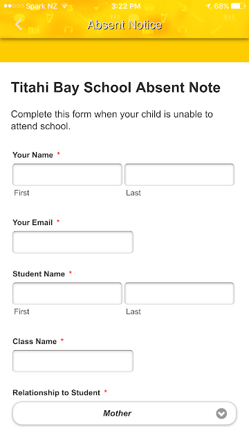
Task: Open dropdown arrow in Relationship field
Action: pos(221,414)
